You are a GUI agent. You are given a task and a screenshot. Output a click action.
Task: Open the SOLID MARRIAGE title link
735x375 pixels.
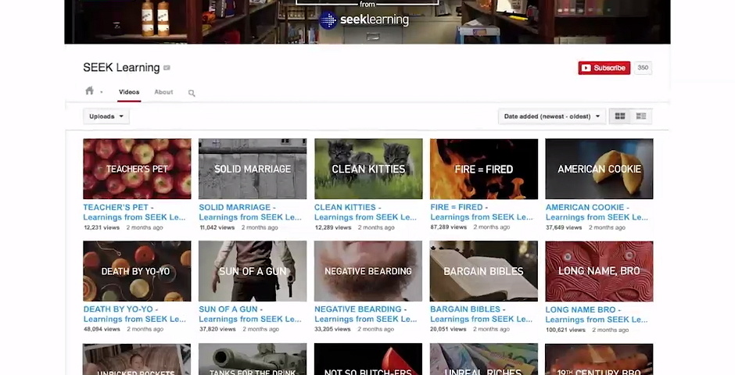pos(250,212)
